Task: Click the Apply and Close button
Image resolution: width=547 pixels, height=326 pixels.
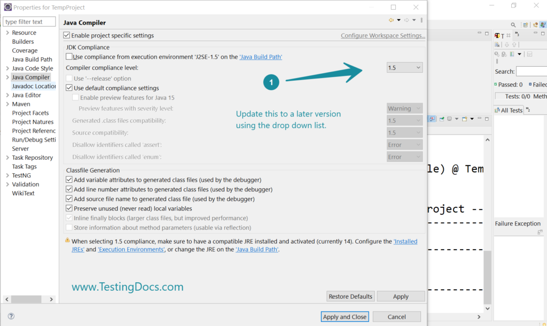Action: (x=345, y=316)
